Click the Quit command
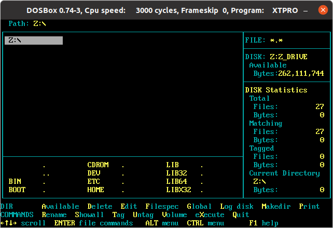The image size is (333, 228). coord(241,214)
